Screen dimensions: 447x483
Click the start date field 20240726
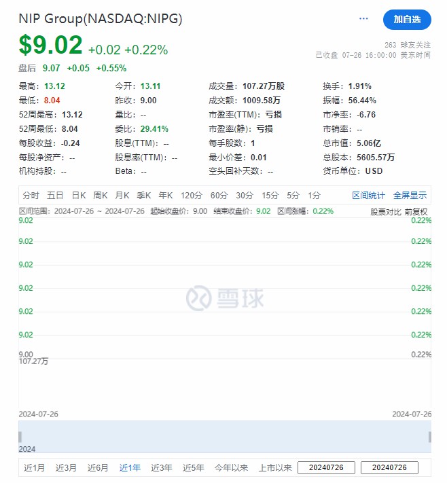pyautogui.click(x=326, y=467)
